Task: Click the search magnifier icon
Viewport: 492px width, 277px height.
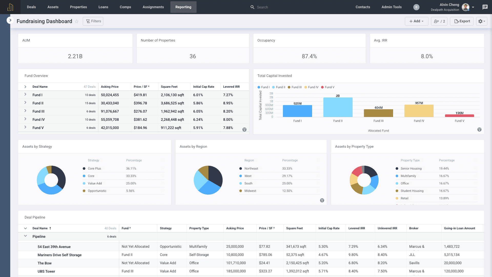Action: (252, 7)
